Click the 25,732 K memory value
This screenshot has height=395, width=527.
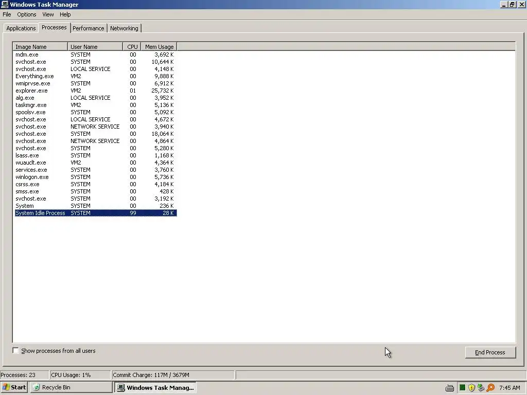pyautogui.click(x=162, y=91)
